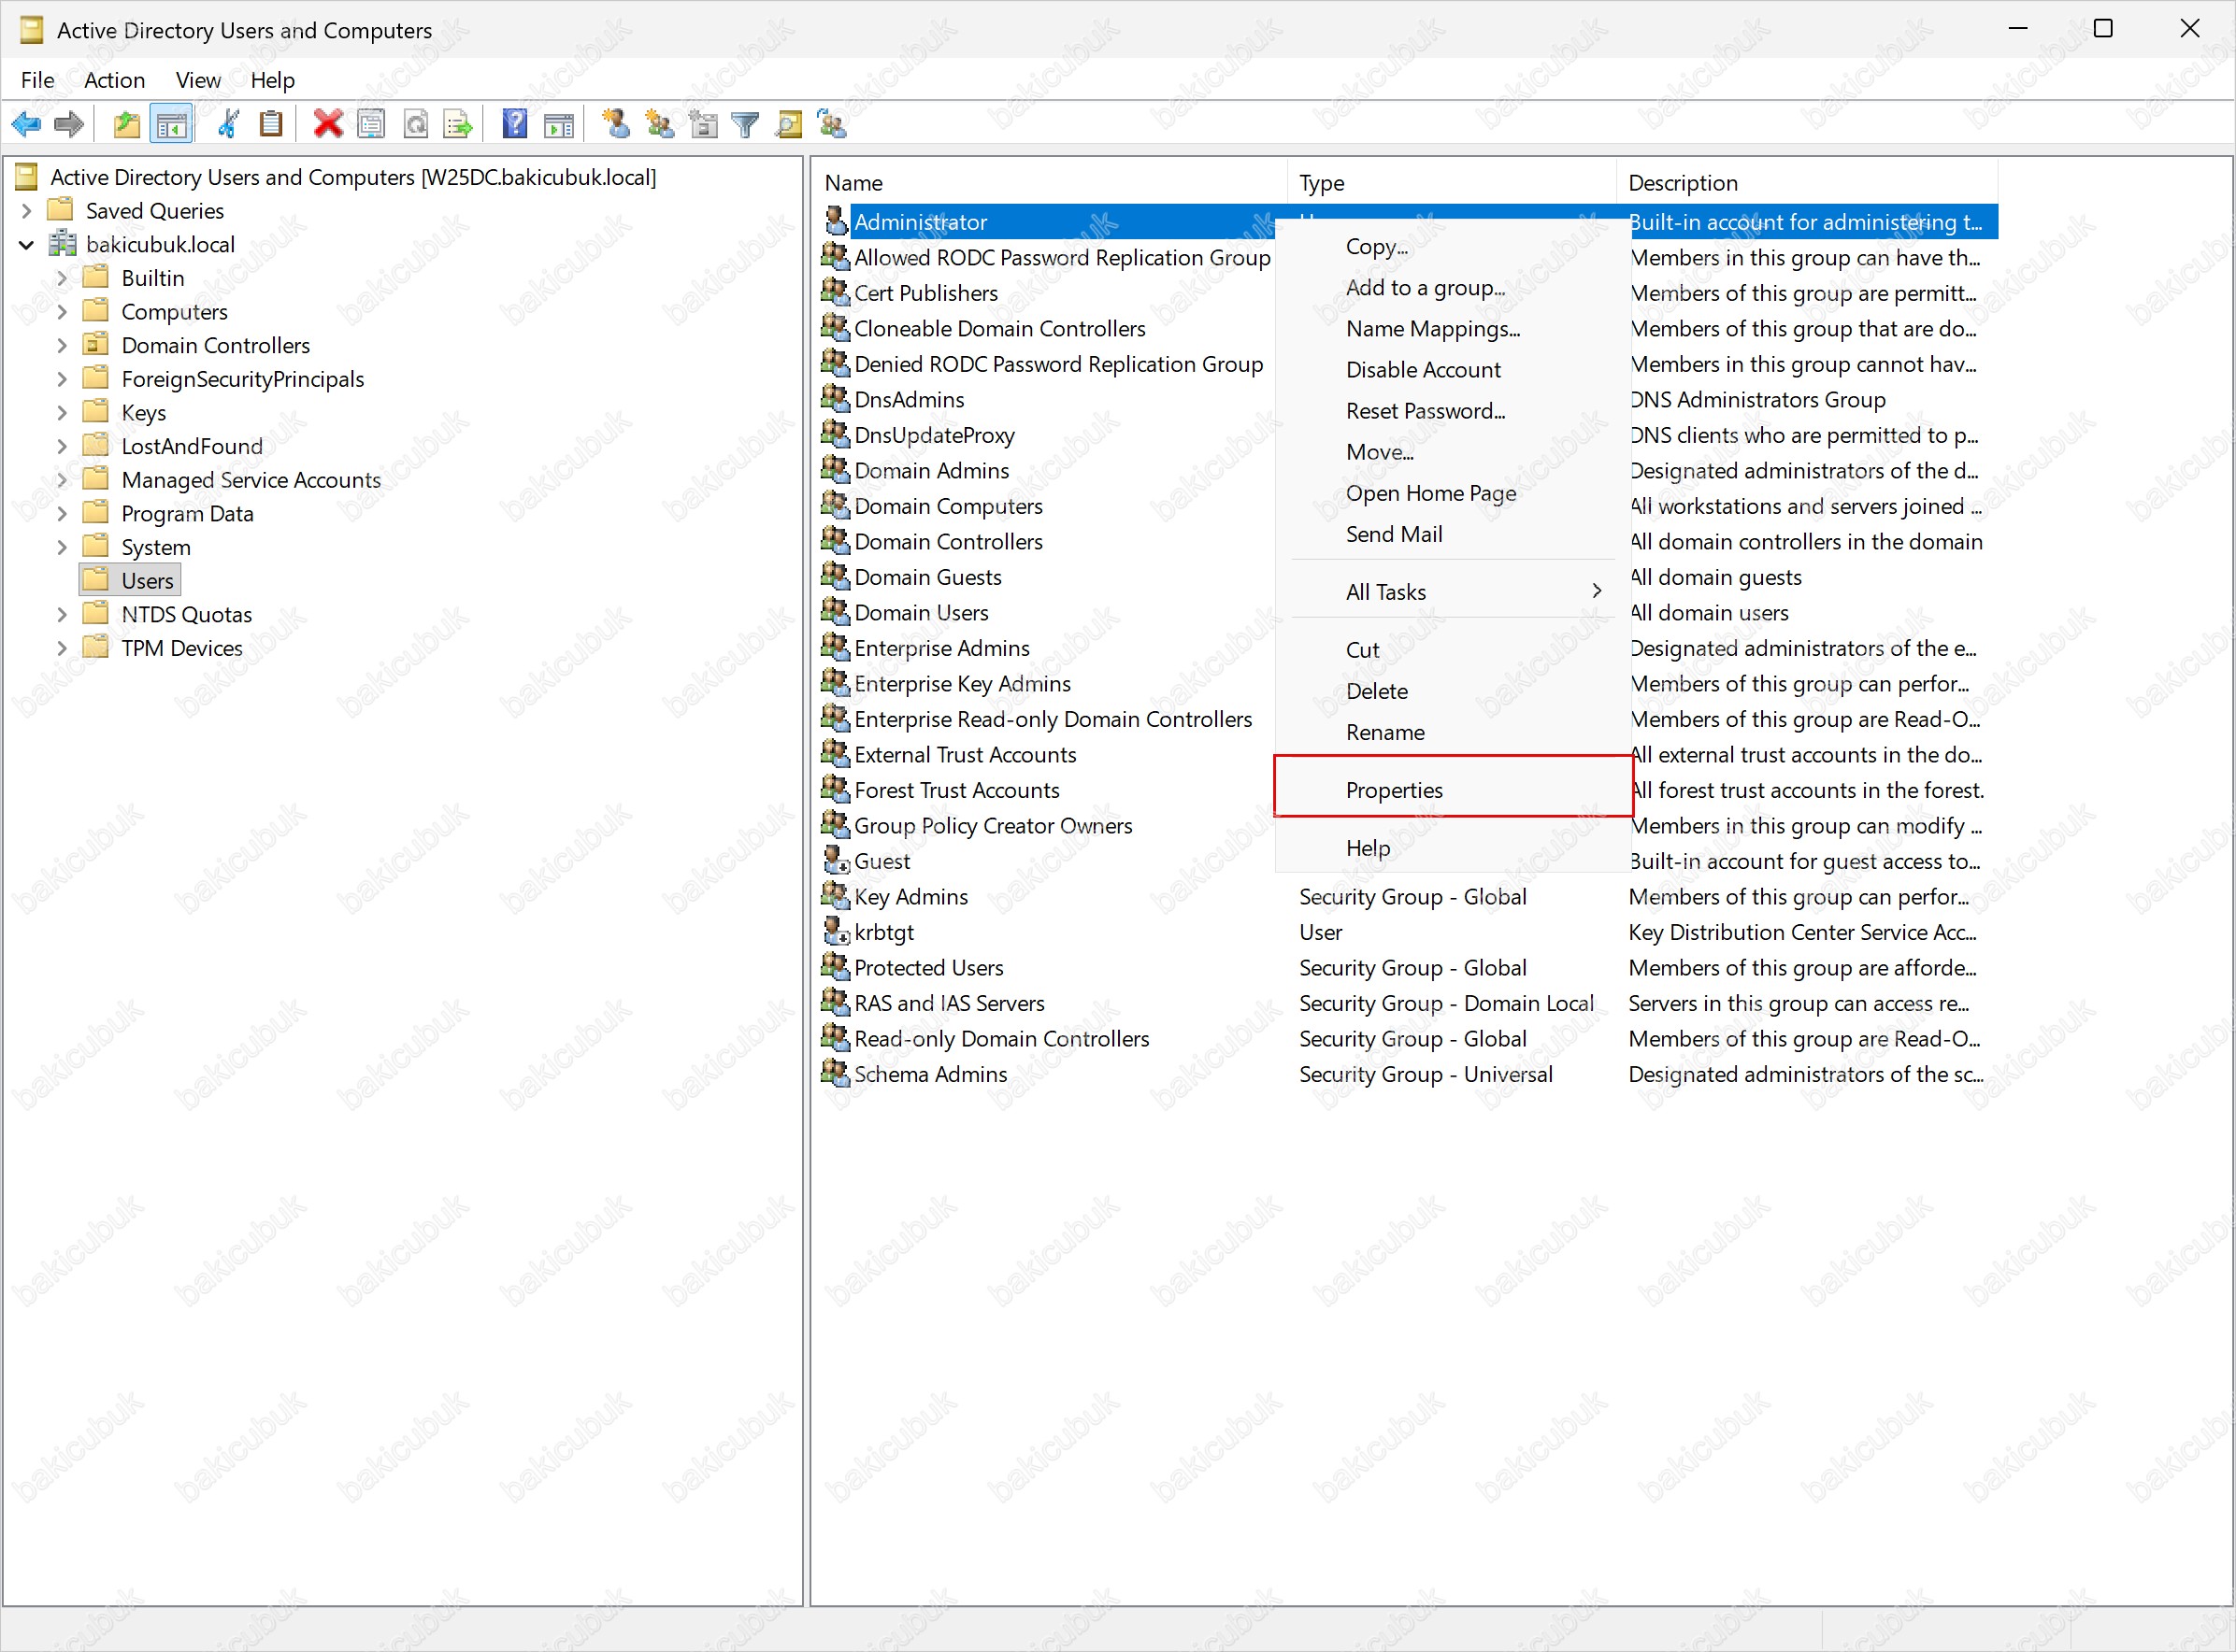Click the red X Delete toolbar icon
Screen dimensions: 2236x1652
pyautogui.click(x=328, y=125)
